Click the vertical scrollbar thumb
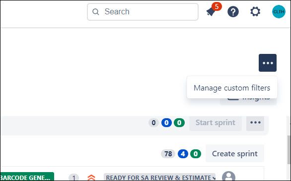The height and width of the screenshot is (181, 291). [289, 150]
